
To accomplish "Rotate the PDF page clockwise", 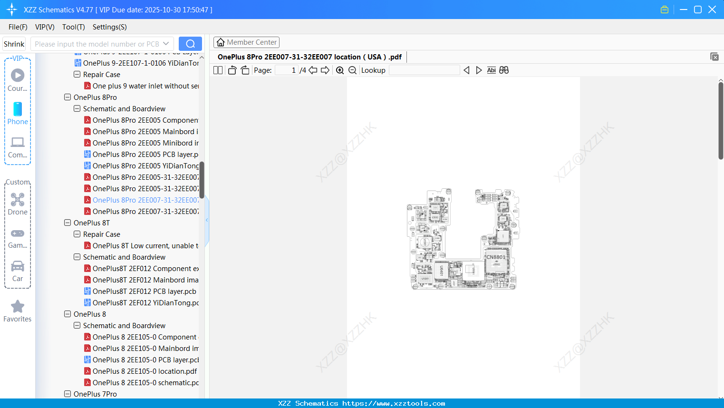I will [x=245, y=70].
